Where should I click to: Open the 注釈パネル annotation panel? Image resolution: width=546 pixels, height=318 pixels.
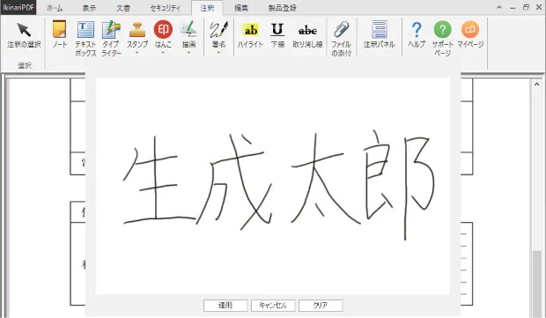tap(380, 34)
